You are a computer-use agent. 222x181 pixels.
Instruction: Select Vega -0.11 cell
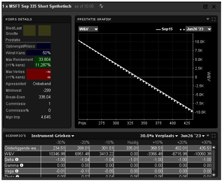pos(77,171)
